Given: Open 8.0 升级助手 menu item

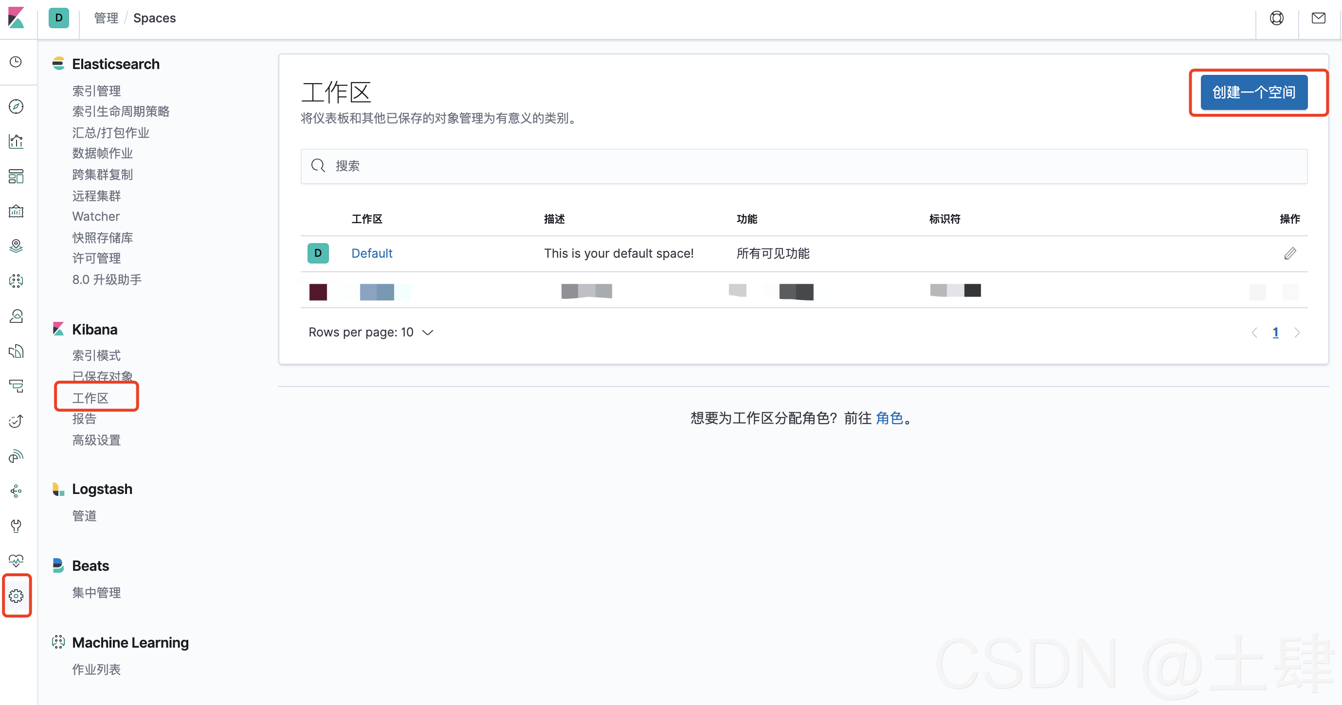Looking at the screenshot, I should click(107, 280).
